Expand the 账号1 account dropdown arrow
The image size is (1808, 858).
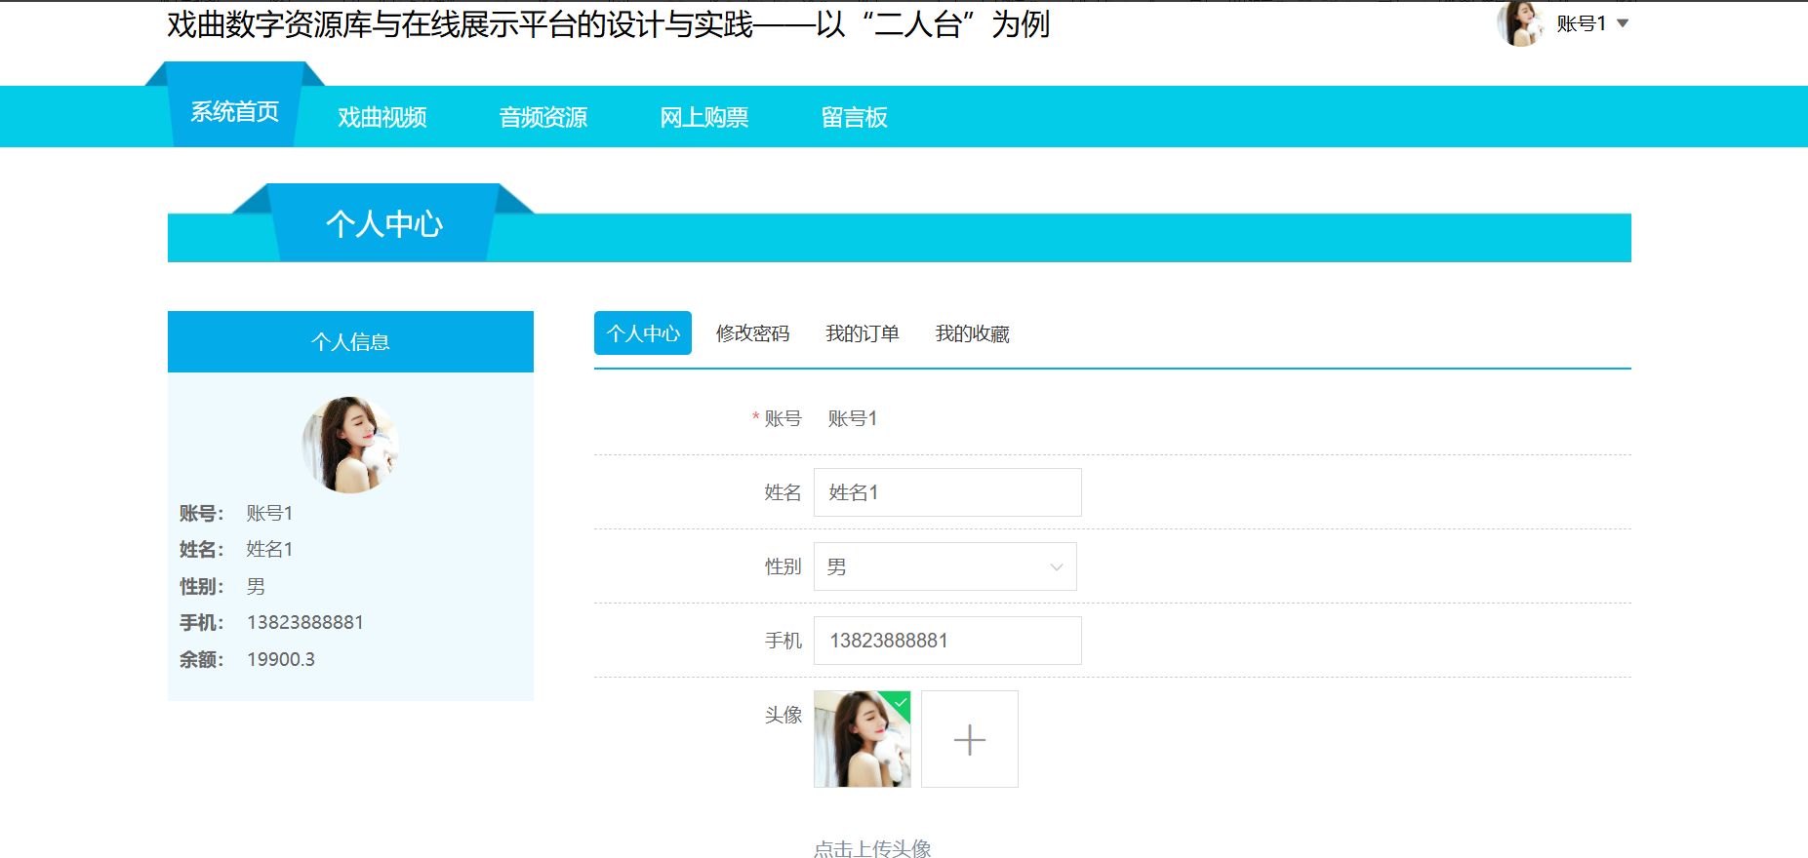pos(1623,23)
